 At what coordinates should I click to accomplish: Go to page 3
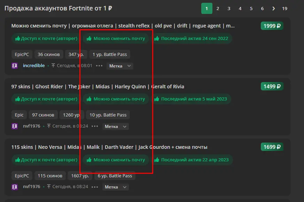coord(229,8)
